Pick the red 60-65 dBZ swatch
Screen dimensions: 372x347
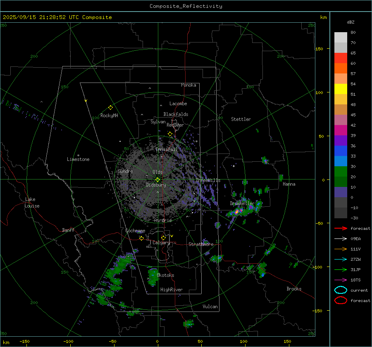[x=341, y=58]
